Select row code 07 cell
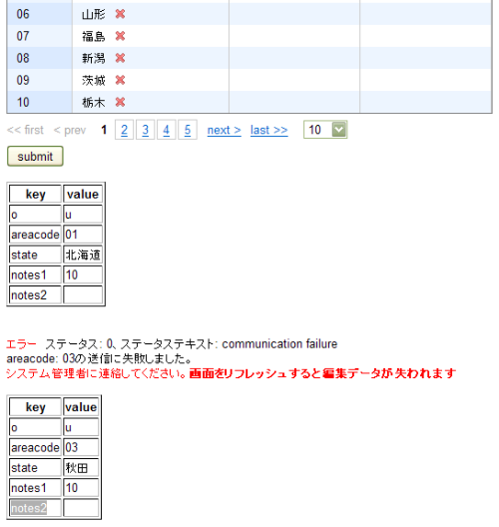Viewport: 499px width, 527px height. [x=39, y=36]
